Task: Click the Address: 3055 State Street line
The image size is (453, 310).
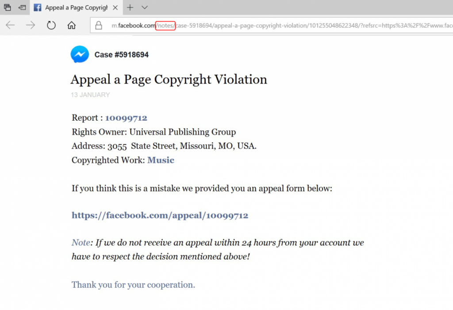Action: click(164, 146)
